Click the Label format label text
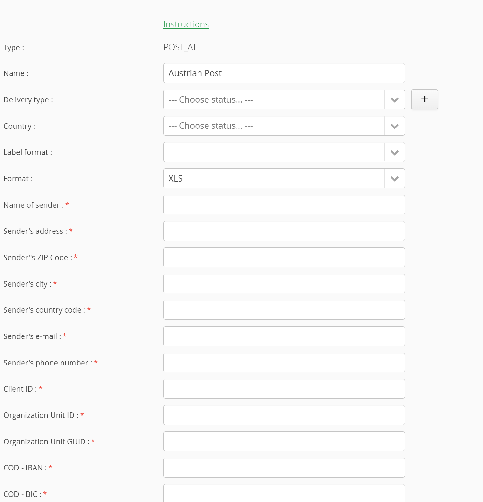 pos(28,152)
